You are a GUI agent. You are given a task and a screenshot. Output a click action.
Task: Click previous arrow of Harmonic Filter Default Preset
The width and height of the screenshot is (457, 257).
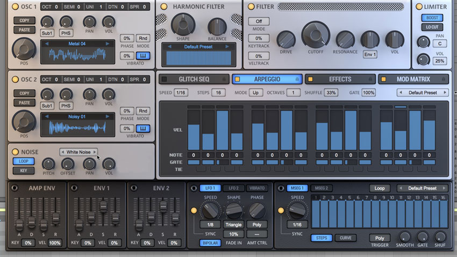point(169,47)
